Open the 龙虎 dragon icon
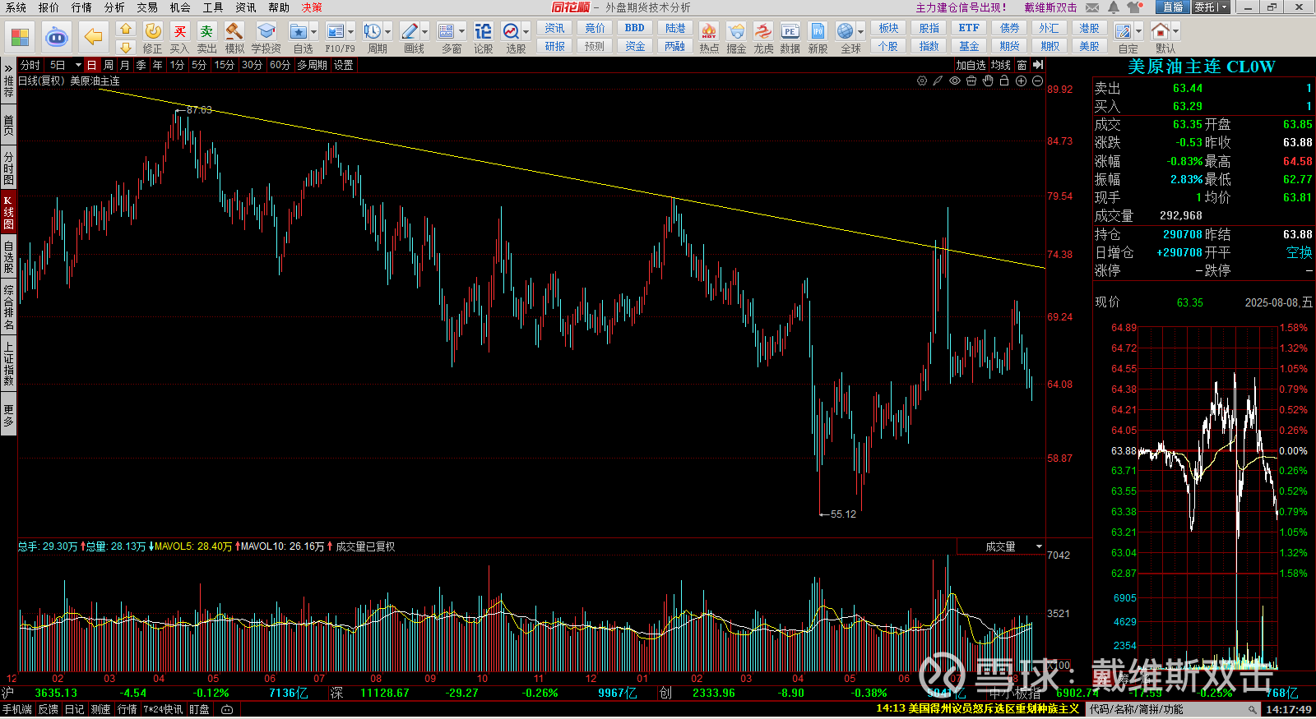 pos(763,37)
